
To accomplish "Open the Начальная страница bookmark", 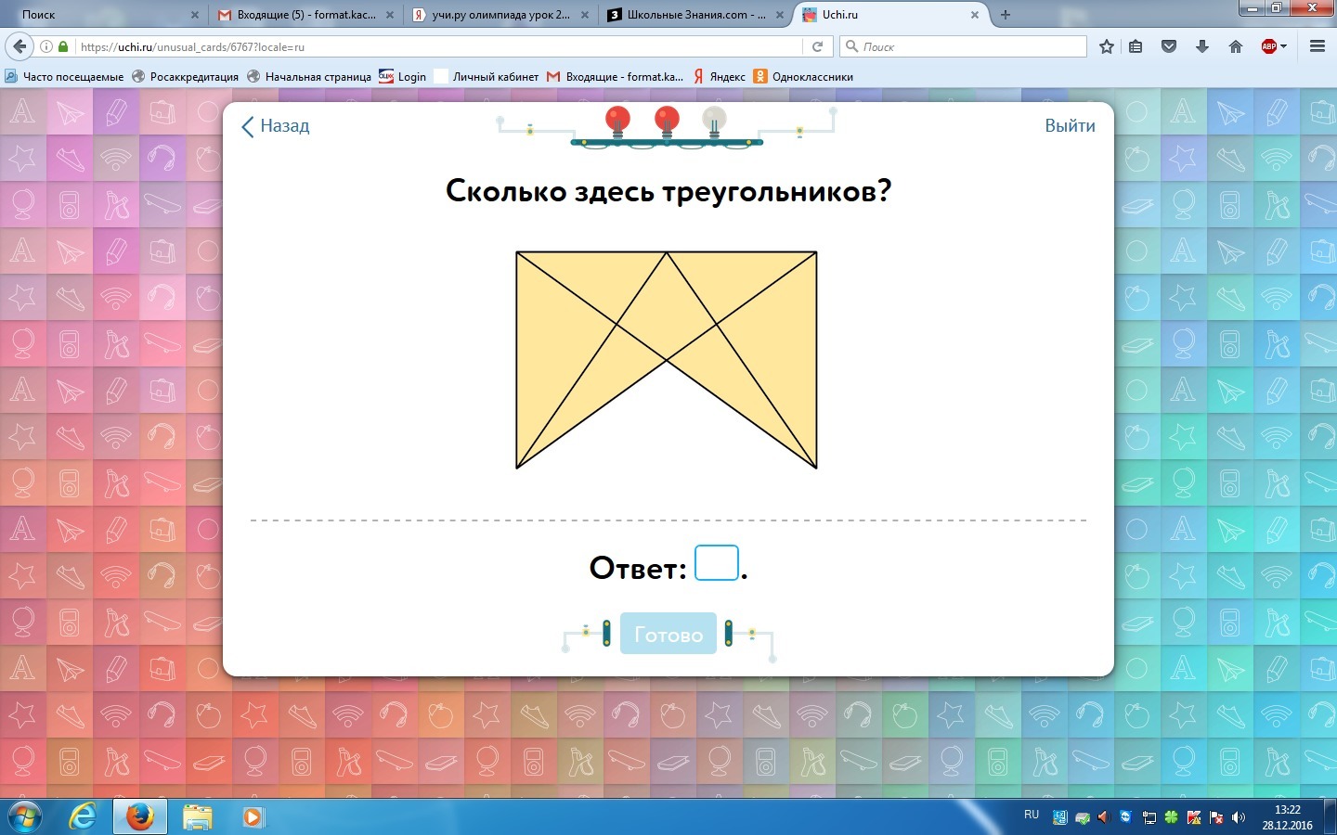I will pos(308,76).
